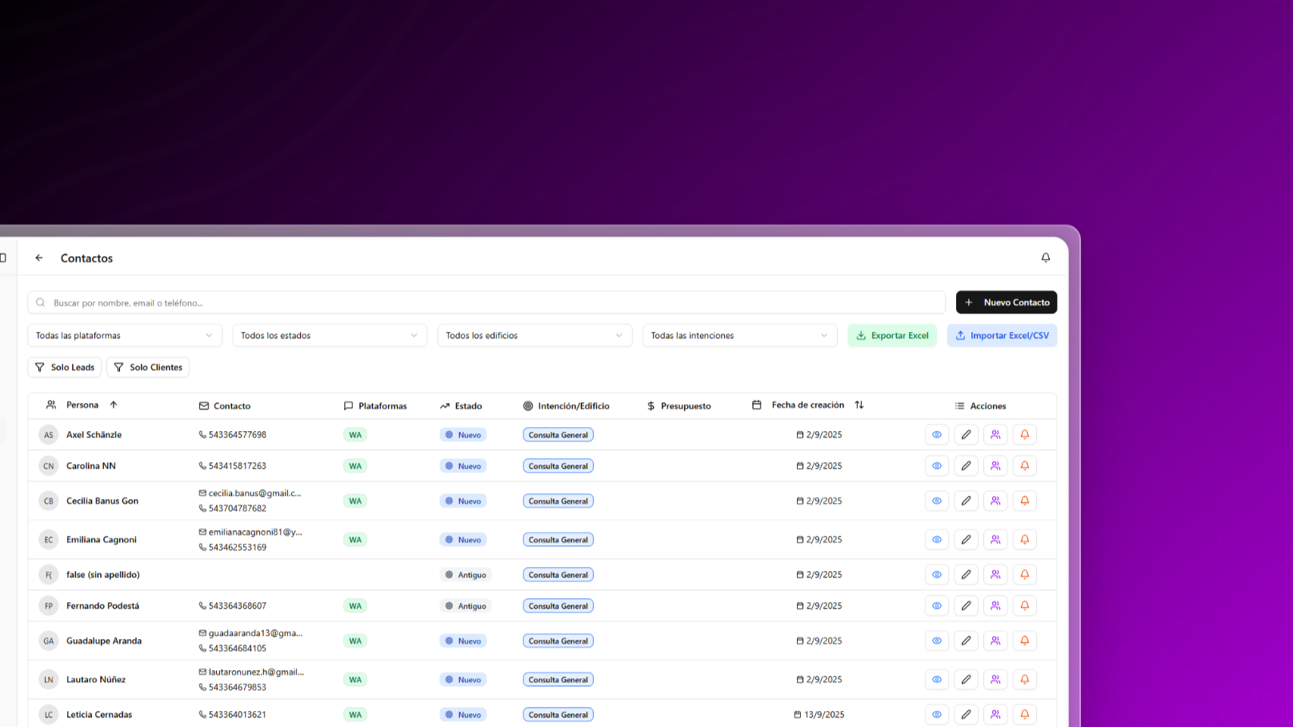Edit Carolina NN with the pencil icon
The width and height of the screenshot is (1293, 727).
coord(966,465)
